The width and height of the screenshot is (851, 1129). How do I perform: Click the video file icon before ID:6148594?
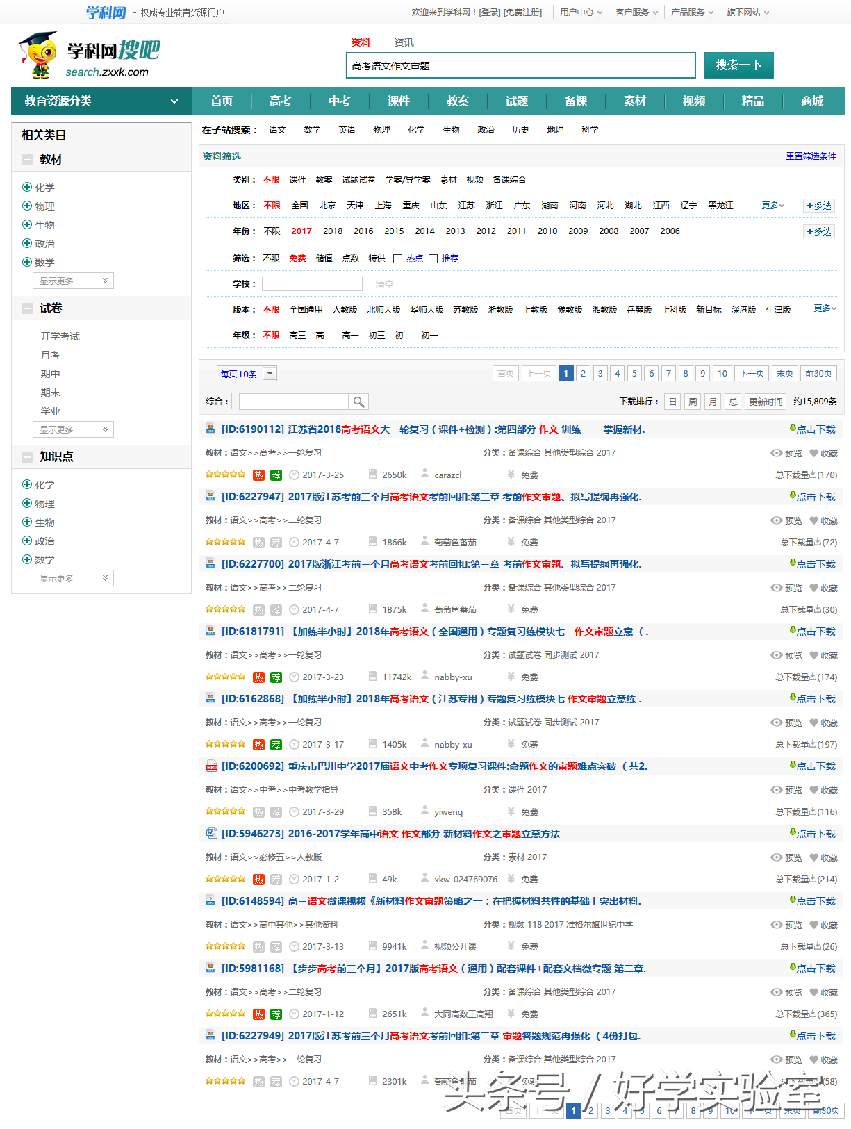point(211,901)
